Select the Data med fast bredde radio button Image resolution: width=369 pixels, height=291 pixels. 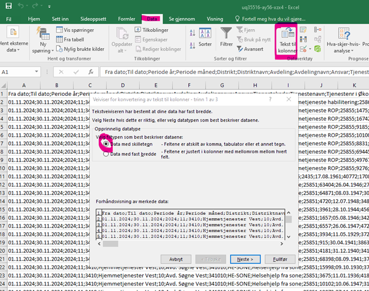coord(106,154)
